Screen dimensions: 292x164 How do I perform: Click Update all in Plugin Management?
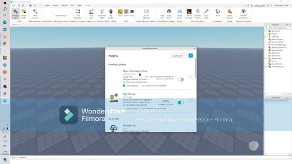(x=177, y=56)
